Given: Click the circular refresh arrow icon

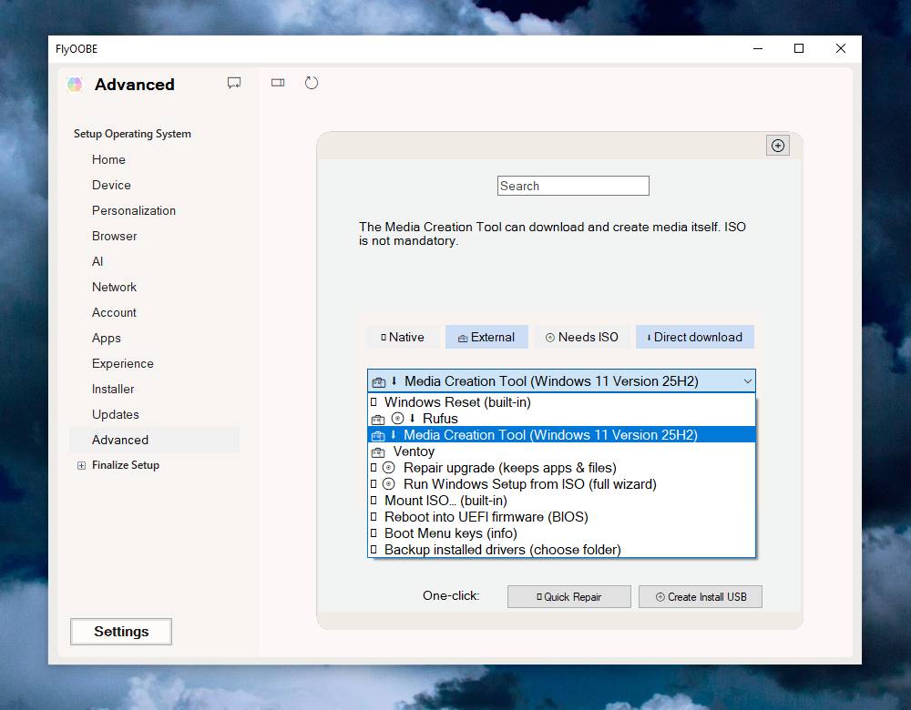Looking at the screenshot, I should click(312, 83).
